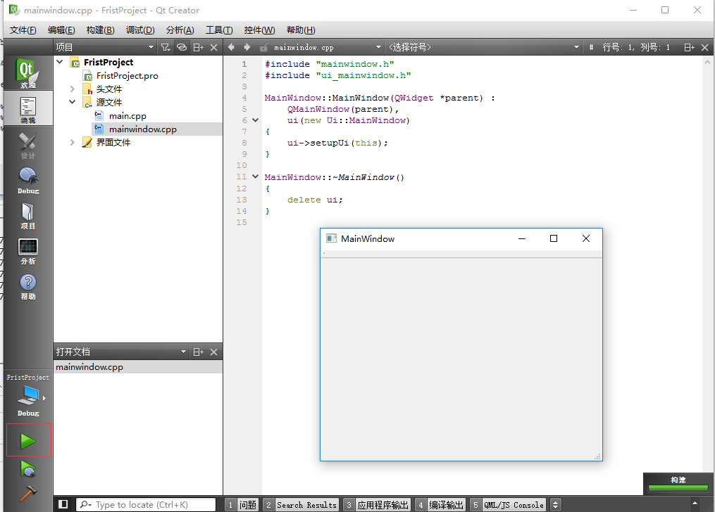This screenshot has width=715, height=512.
Task: Collapse the 源文件 folder
Action: 72,102
